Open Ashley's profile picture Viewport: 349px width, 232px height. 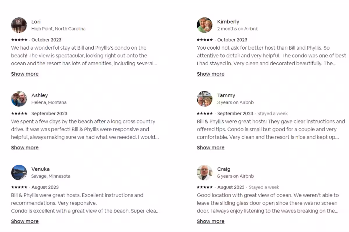point(19,99)
